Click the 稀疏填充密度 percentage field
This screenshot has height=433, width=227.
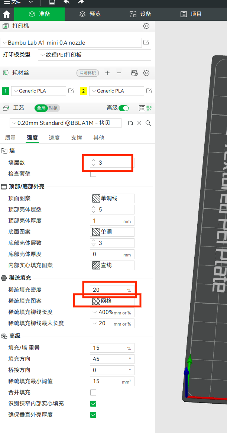[112, 290]
